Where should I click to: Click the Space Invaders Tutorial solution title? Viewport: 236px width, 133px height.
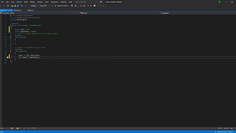click(114, 2)
